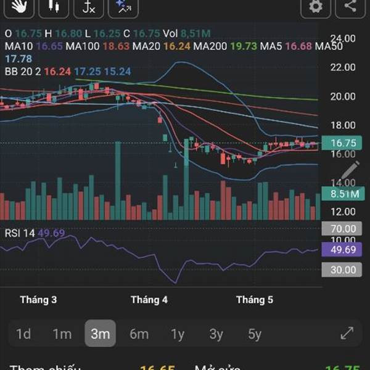Open the AI chart analysis tool
Viewport: 370px width, 370px height.
pyautogui.click(x=123, y=7)
